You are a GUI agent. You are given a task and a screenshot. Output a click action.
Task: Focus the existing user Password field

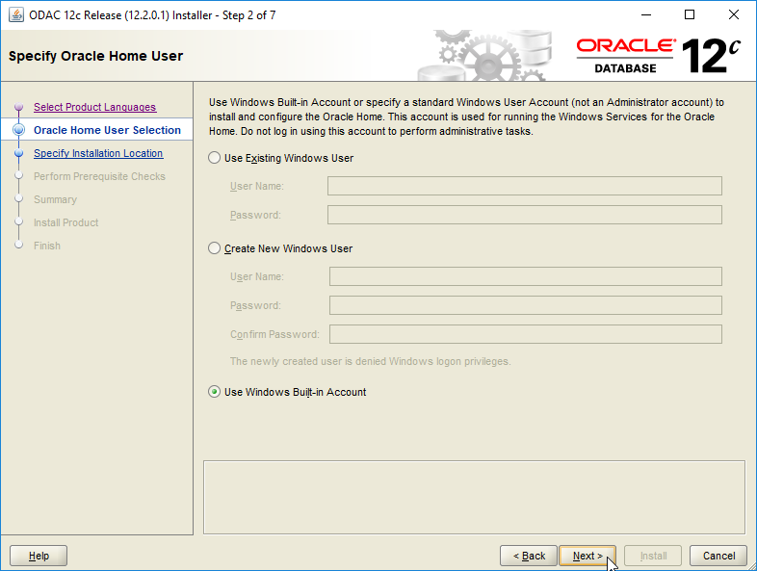coord(525,215)
